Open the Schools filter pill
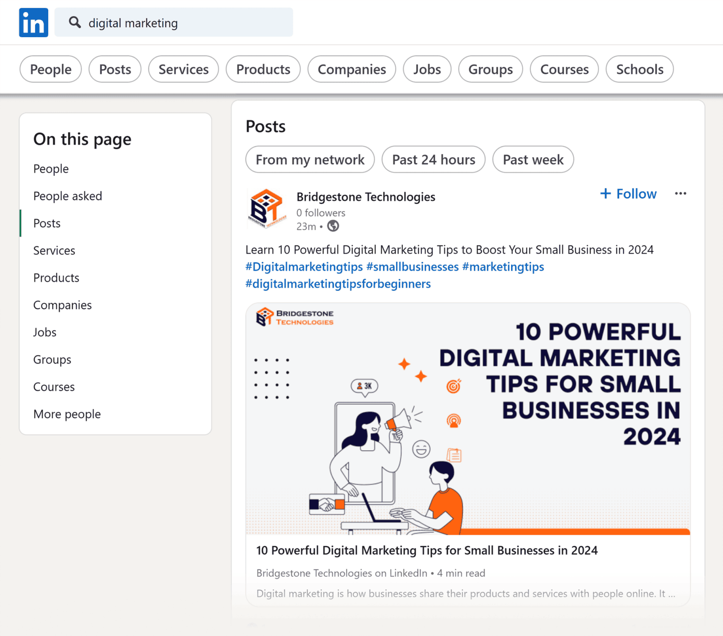Screen dimensions: 723x636 click(x=639, y=69)
